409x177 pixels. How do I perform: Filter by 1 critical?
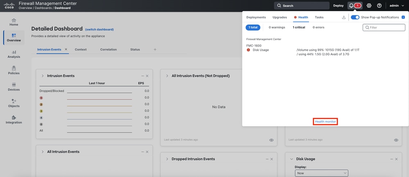[298, 27]
